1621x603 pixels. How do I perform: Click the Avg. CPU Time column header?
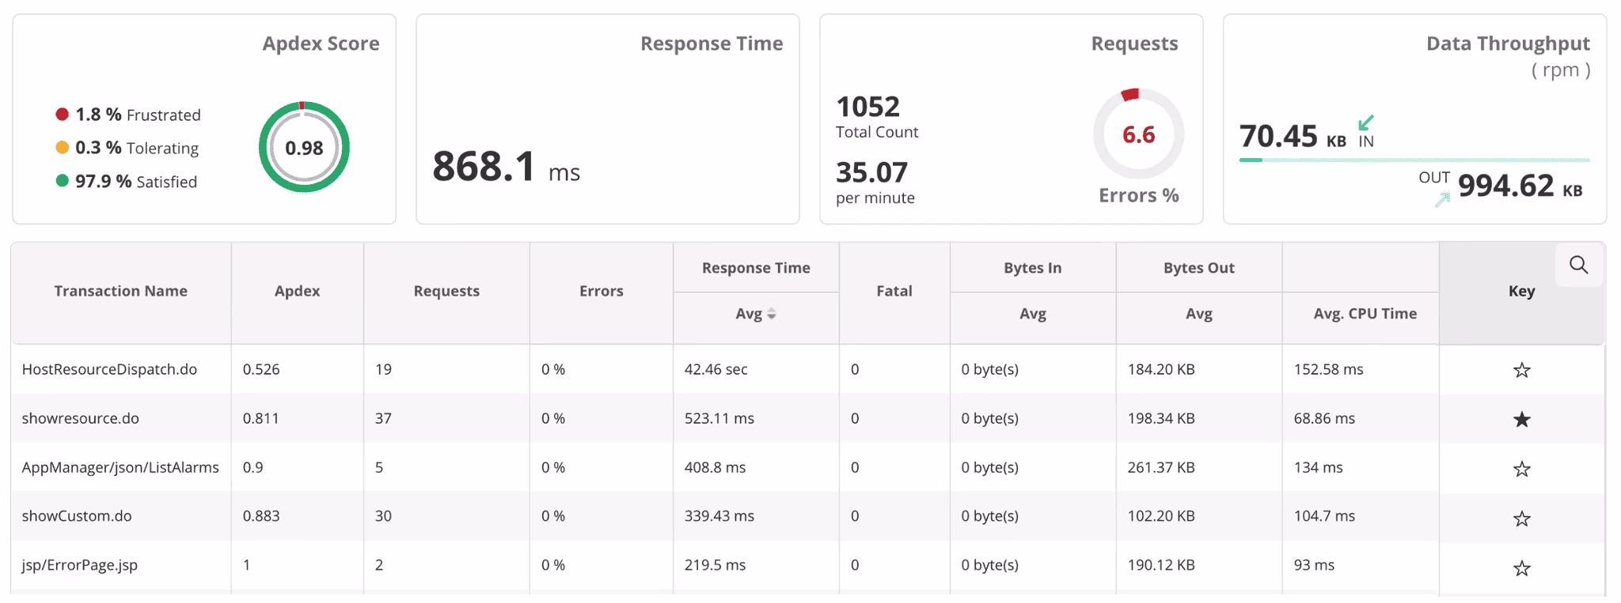1365,314
